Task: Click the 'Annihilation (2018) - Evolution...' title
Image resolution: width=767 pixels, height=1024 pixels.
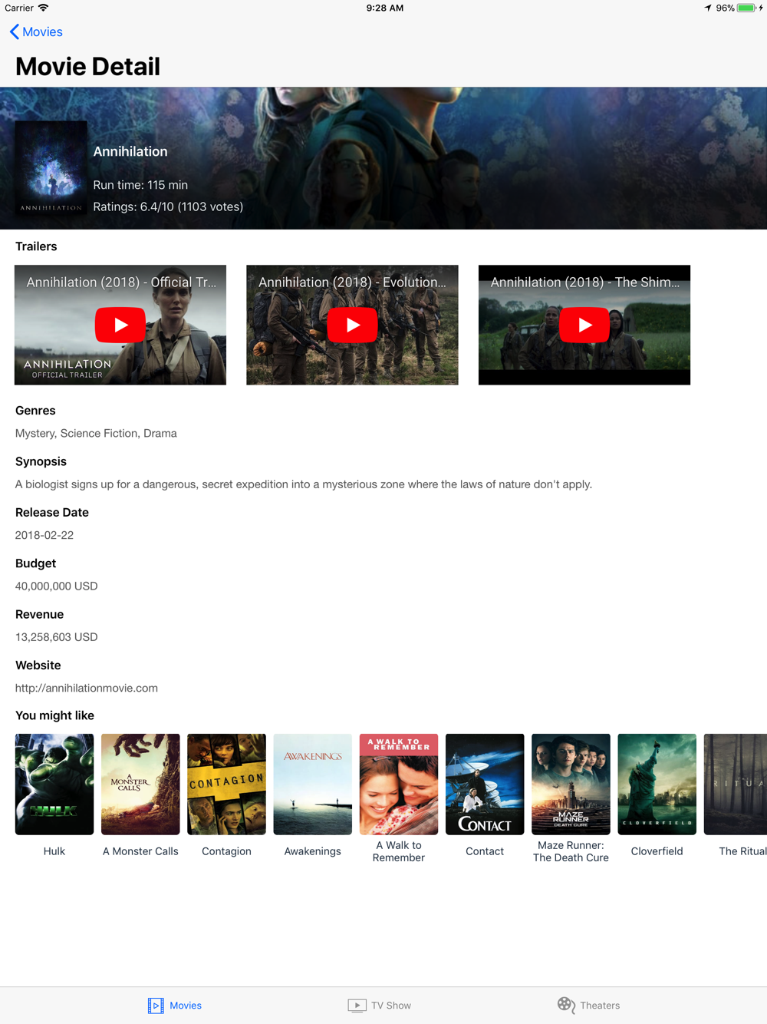Action: (x=352, y=282)
